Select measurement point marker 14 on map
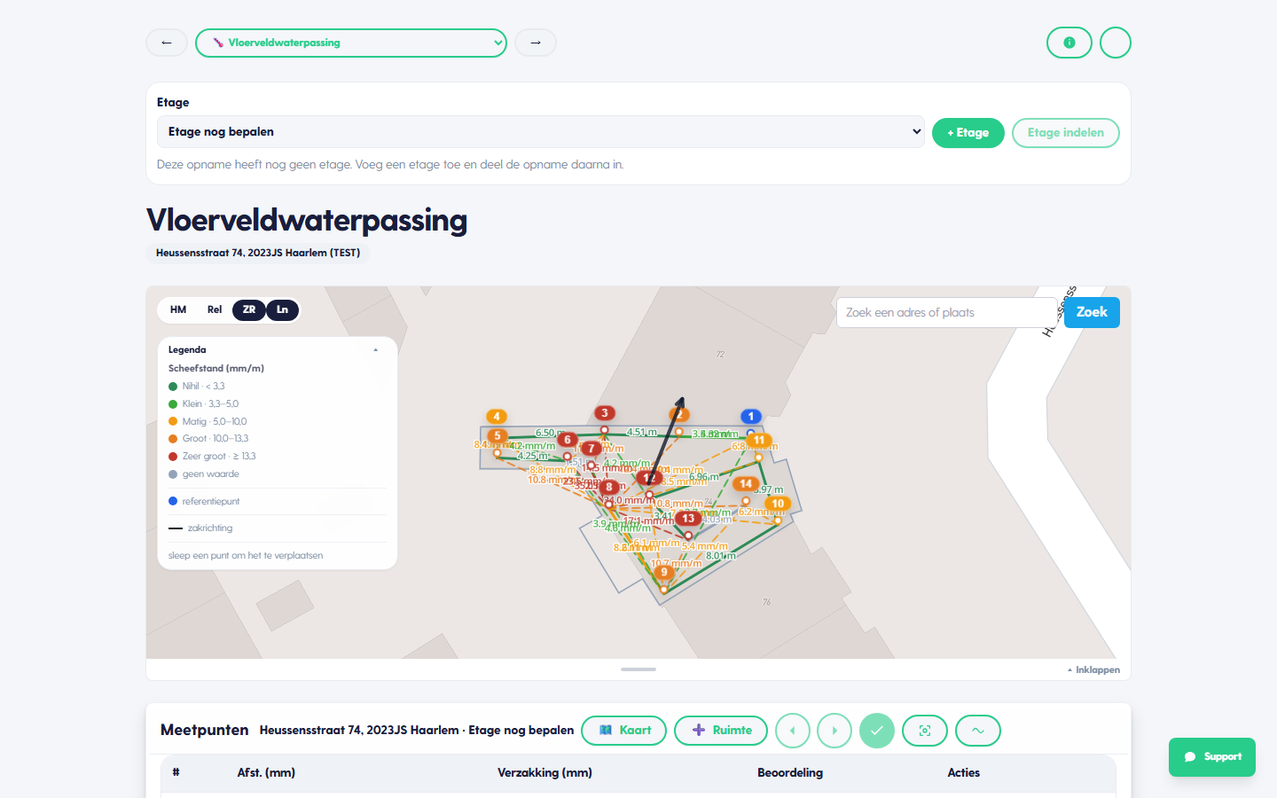This screenshot has height=798, width=1277. click(x=746, y=484)
